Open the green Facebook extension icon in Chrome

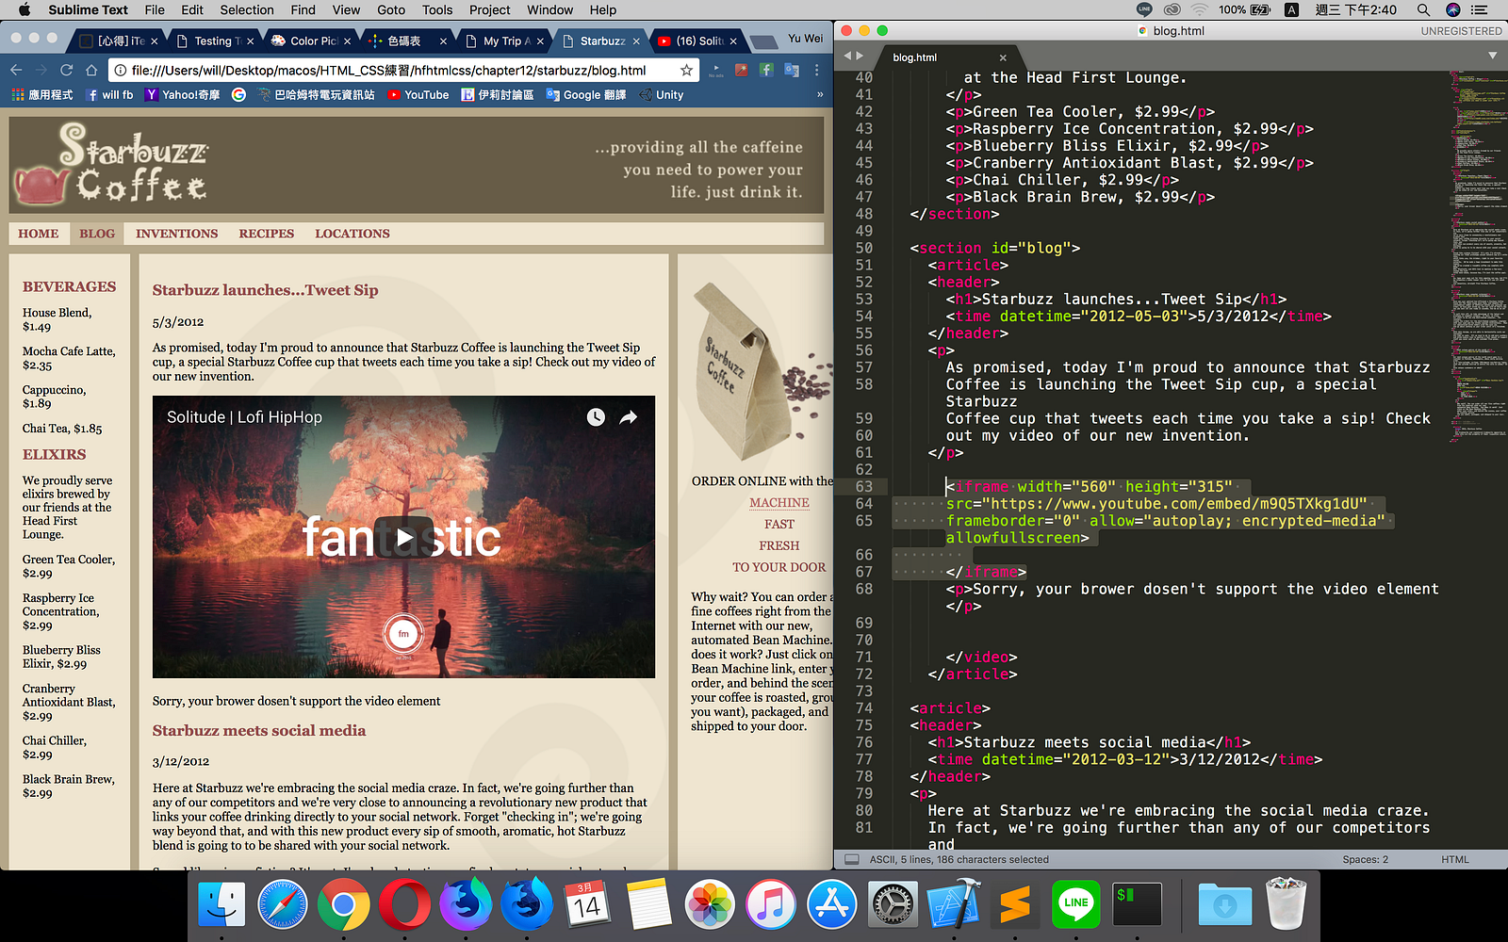(x=766, y=70)
